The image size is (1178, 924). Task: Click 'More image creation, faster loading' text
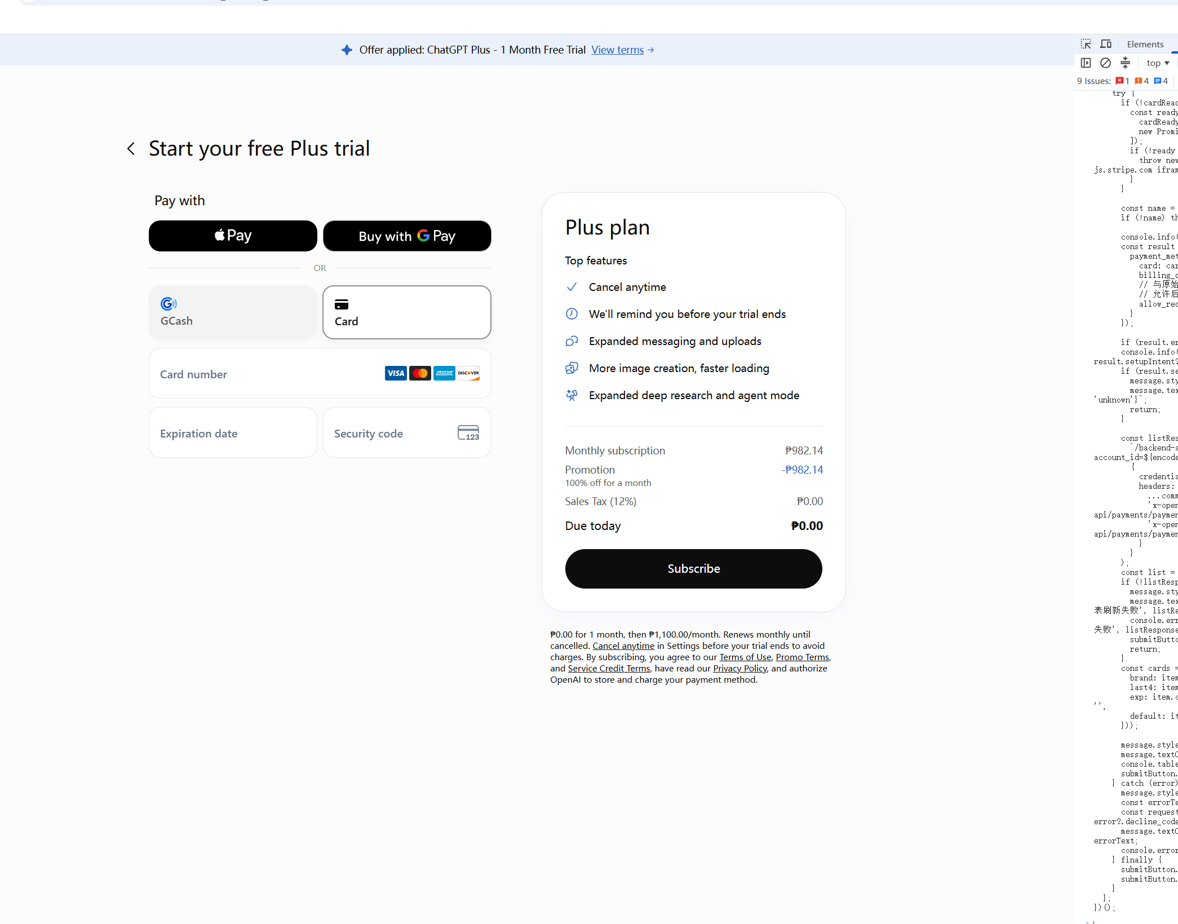(679, 368)
